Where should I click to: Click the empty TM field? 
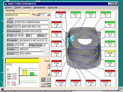tap(34, 36)
